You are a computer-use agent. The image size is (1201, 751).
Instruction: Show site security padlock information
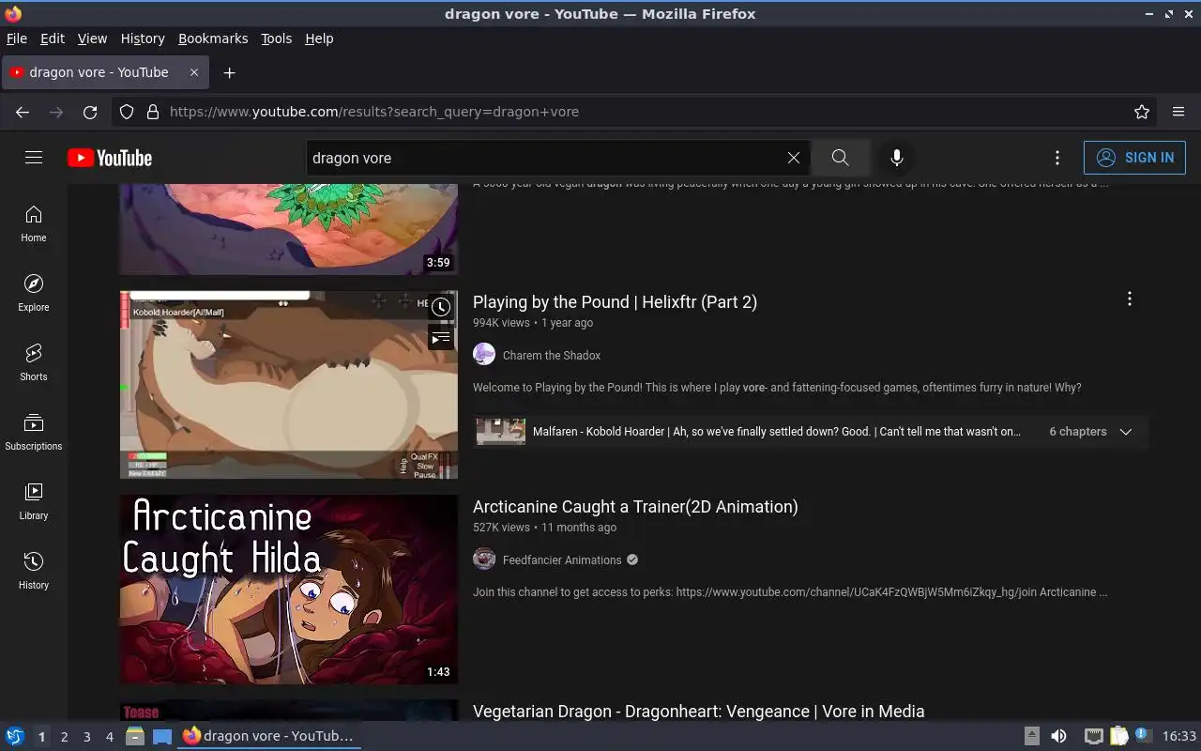click(x=153, y=112)
